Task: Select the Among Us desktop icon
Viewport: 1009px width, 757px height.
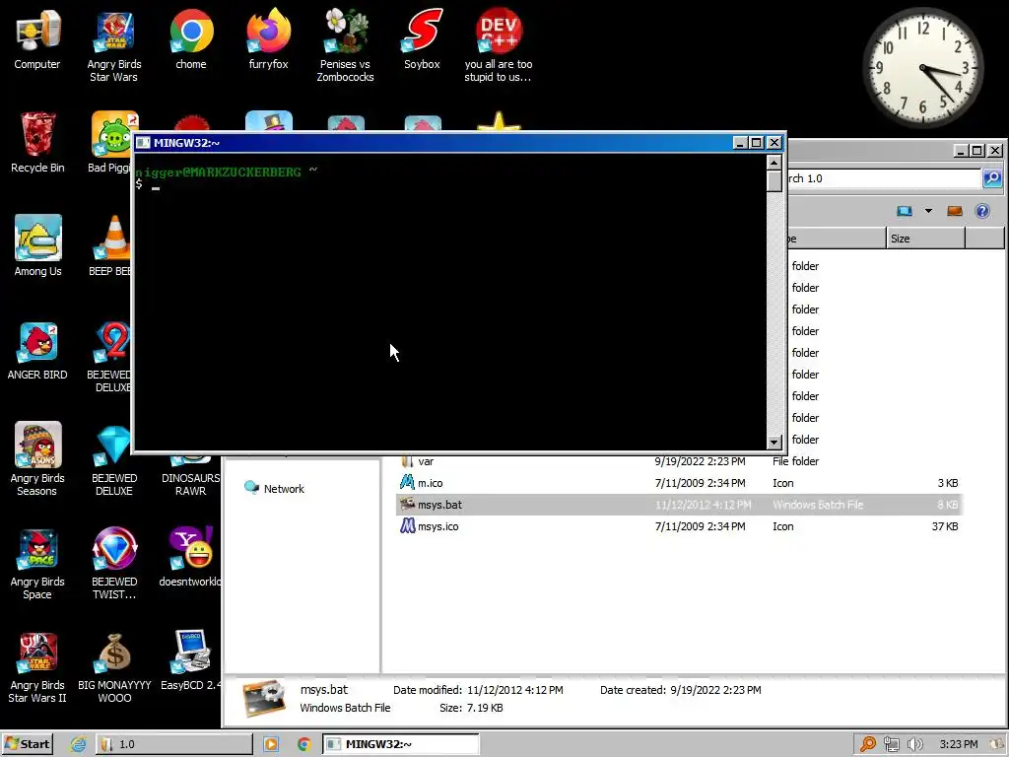Action: point(38,245)
